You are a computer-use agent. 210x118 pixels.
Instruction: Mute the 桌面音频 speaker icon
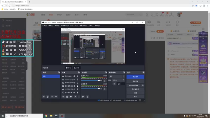pyautogui.click(x=101, y=89)
